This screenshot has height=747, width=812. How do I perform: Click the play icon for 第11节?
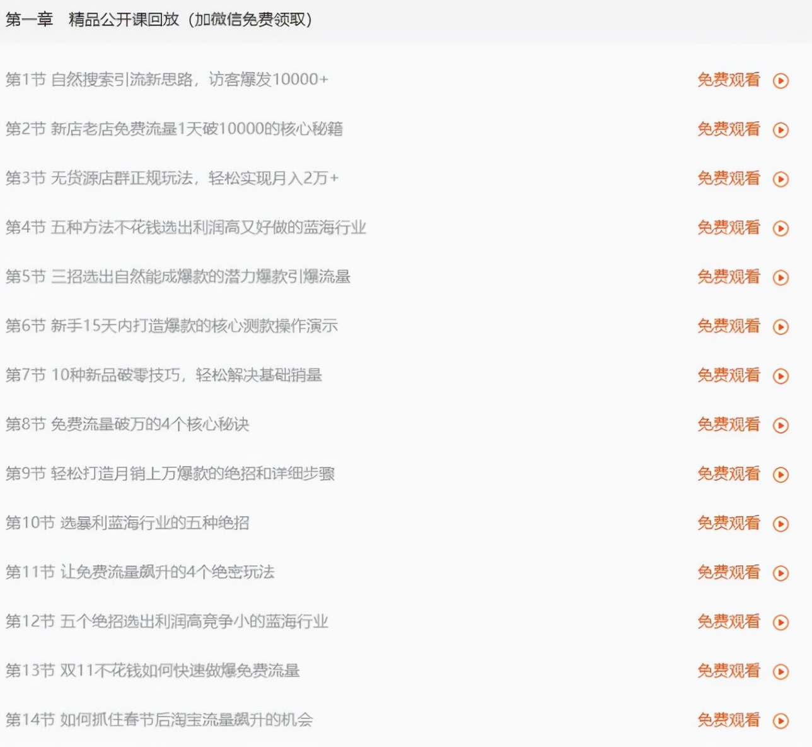[780, 573]
